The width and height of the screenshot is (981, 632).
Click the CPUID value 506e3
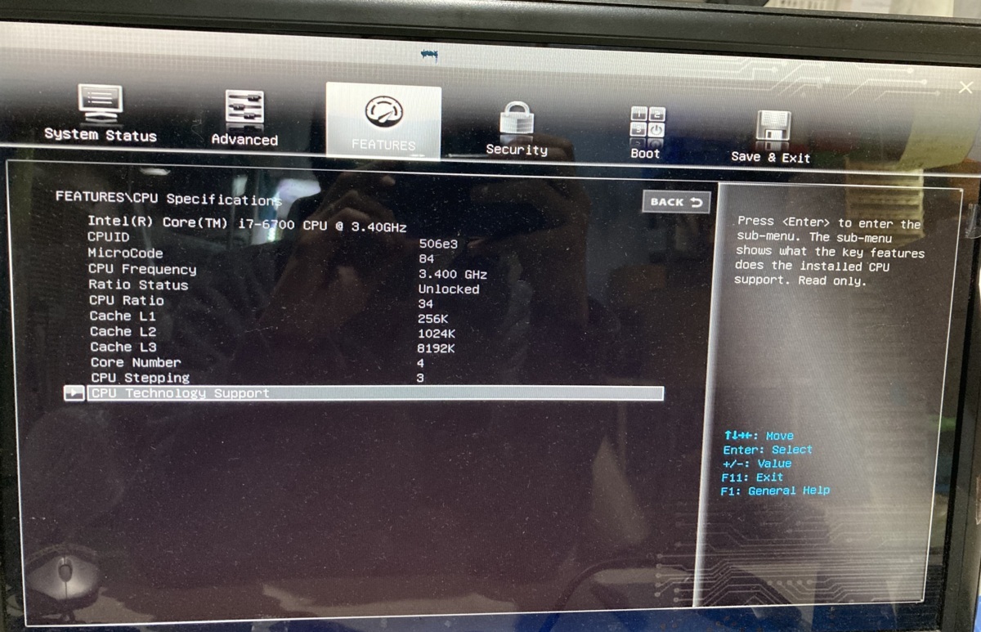(438, 243)
